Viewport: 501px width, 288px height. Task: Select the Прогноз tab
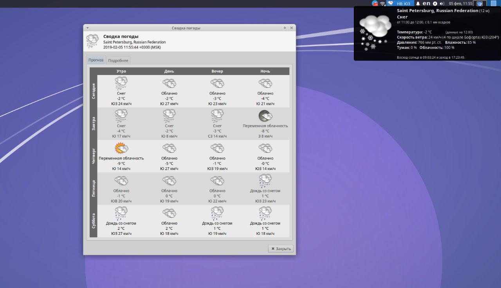coord(96,60)
